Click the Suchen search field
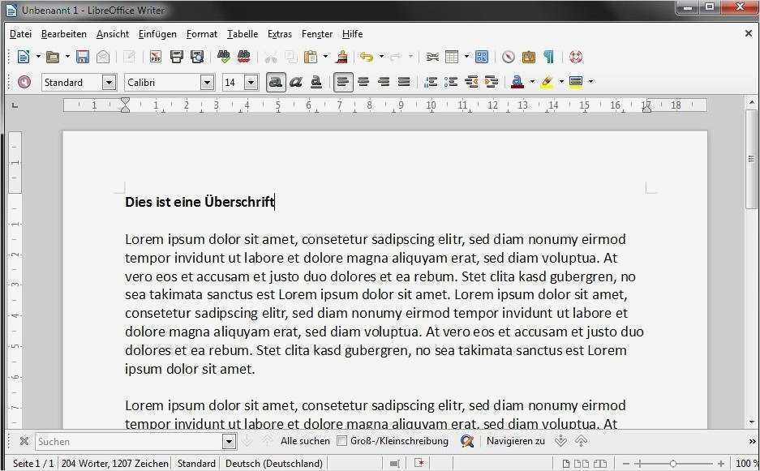This screenshot has height=471, width=760. [x=129, y=442]
